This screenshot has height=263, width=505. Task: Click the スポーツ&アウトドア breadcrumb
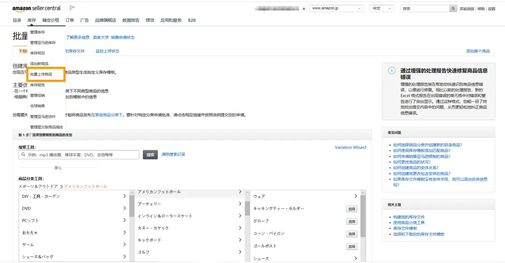click(x=38, y=187)
